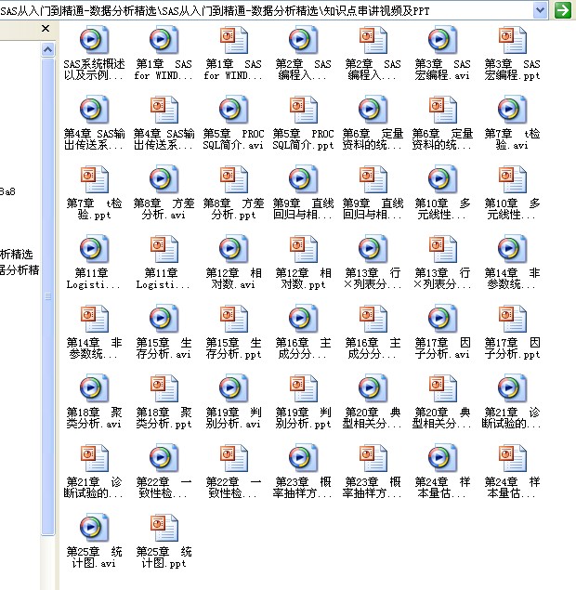
Task: Click the file name 第9章 直线回归与相... under the video icon
Action: (x=303, y=209)
